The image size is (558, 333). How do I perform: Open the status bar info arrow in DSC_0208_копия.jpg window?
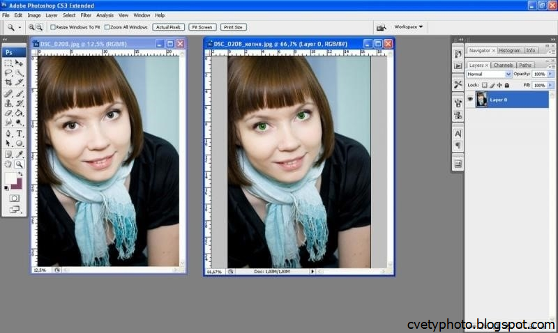click(x=312, y=272)
